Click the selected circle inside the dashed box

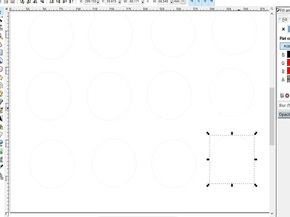click(232, 160)
